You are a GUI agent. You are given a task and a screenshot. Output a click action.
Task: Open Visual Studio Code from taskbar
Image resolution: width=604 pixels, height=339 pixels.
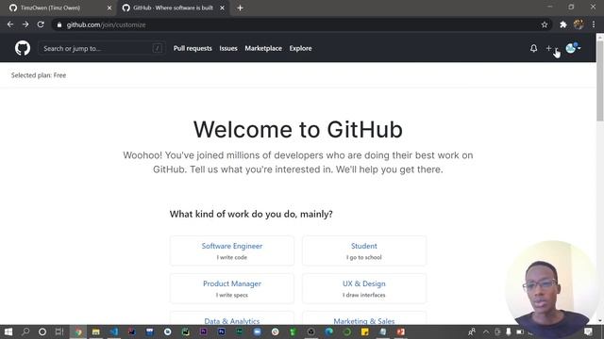(114, 331)
